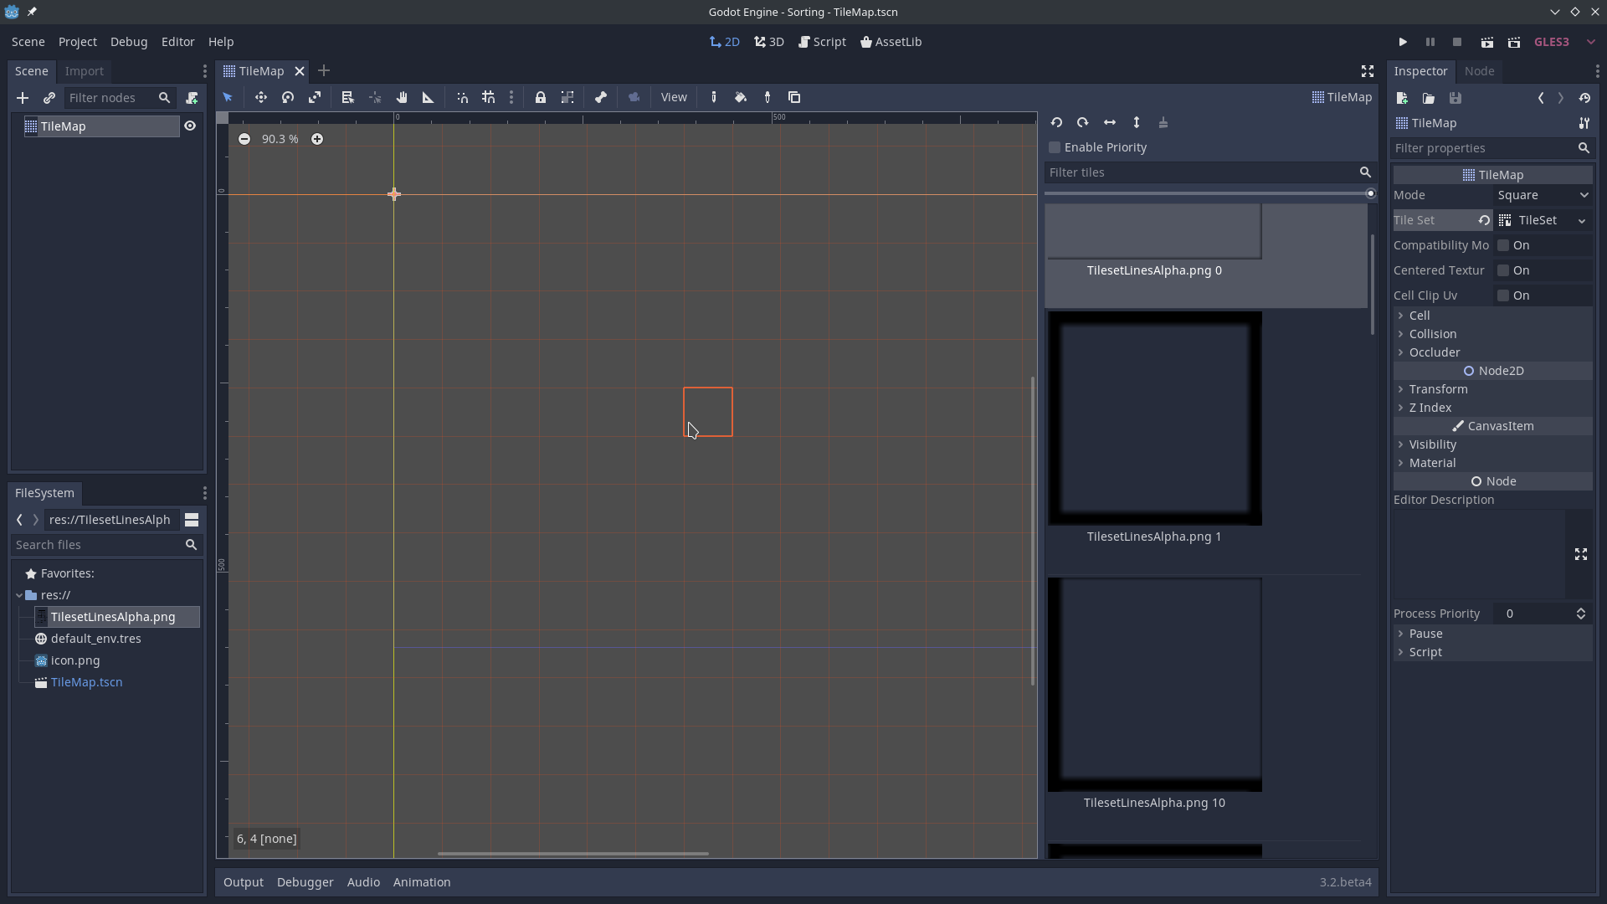Create a new resource in Inspector
Screen dimensions: 1607x904
point(1403,98)
